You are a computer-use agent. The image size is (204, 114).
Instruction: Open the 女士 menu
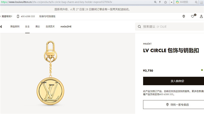(x=27, y=27)
